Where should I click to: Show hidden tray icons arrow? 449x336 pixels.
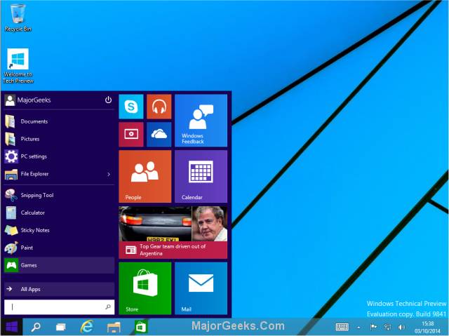(358, 327)
